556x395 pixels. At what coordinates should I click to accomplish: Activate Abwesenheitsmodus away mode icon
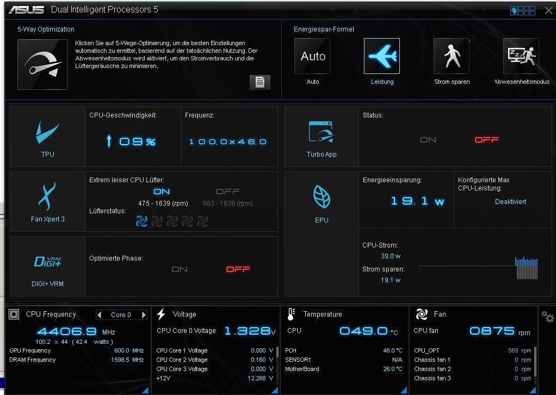click(x=521, y=56)
